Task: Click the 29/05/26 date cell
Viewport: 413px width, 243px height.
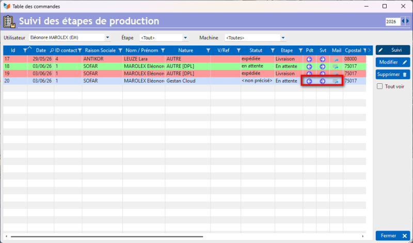Action: (x=41, y=59)
